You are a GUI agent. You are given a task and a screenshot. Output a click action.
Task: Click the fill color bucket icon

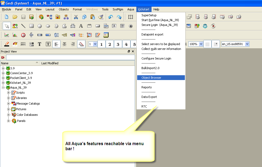15,44
